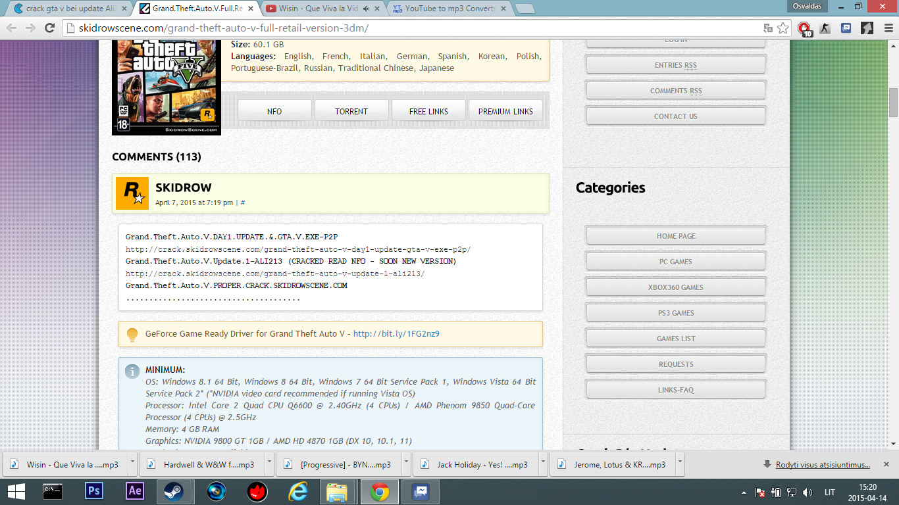
Task: Open Steam from the taskbar
Action: 175,491
